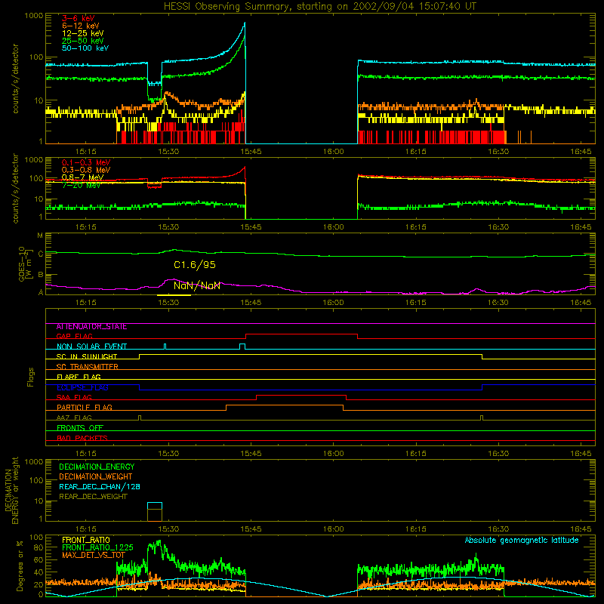Click the 'NaN/NaN' annotation in GOES panel

click(197, 285)
